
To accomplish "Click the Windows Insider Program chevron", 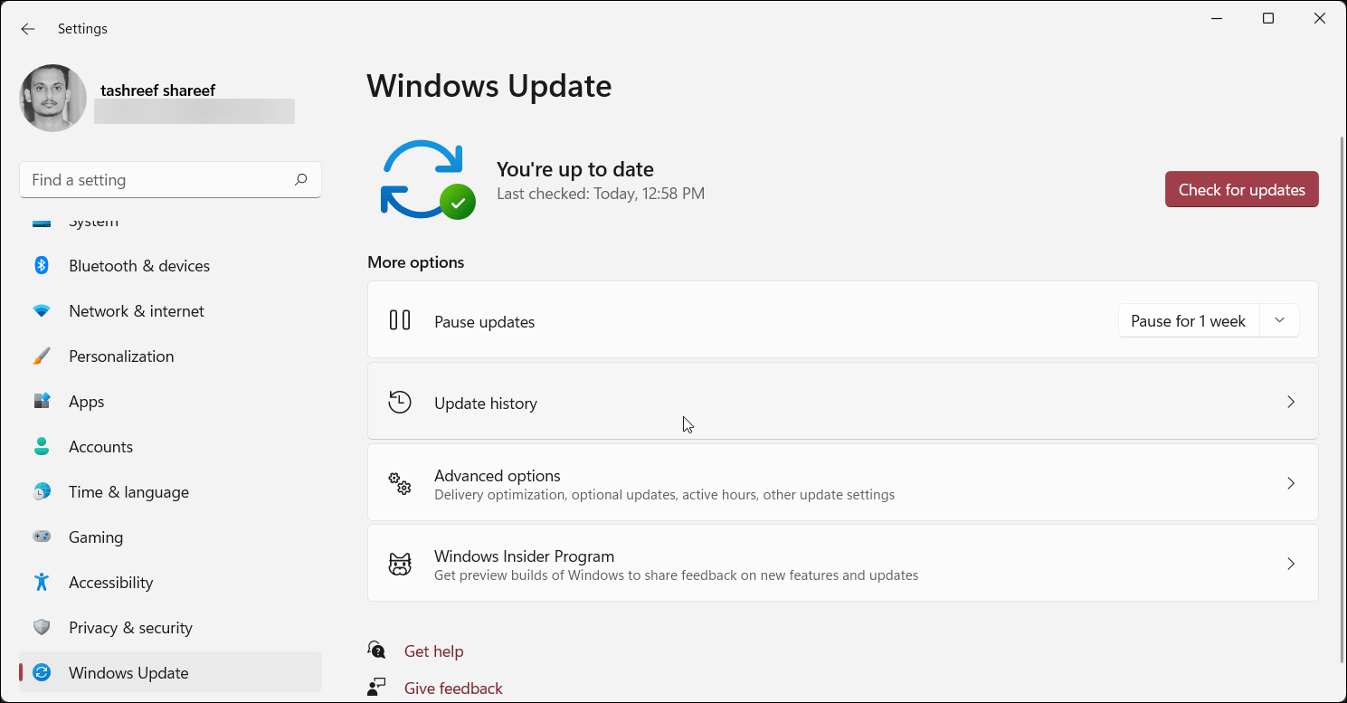I will (x=1291, y=564).
